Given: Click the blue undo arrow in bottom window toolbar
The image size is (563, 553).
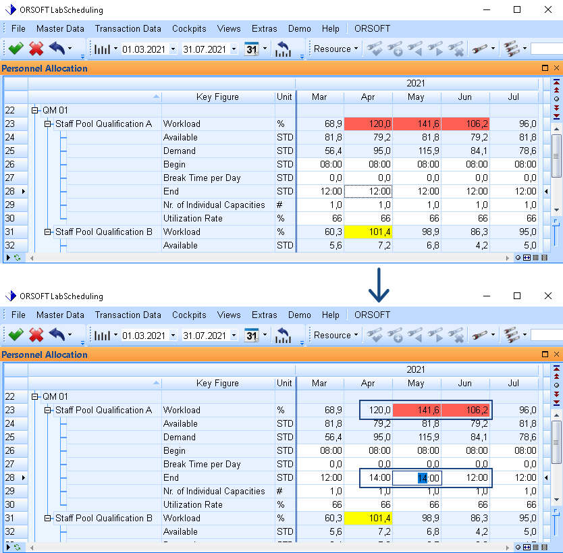Looking at the screenshot, I should (x=57, y=336).
